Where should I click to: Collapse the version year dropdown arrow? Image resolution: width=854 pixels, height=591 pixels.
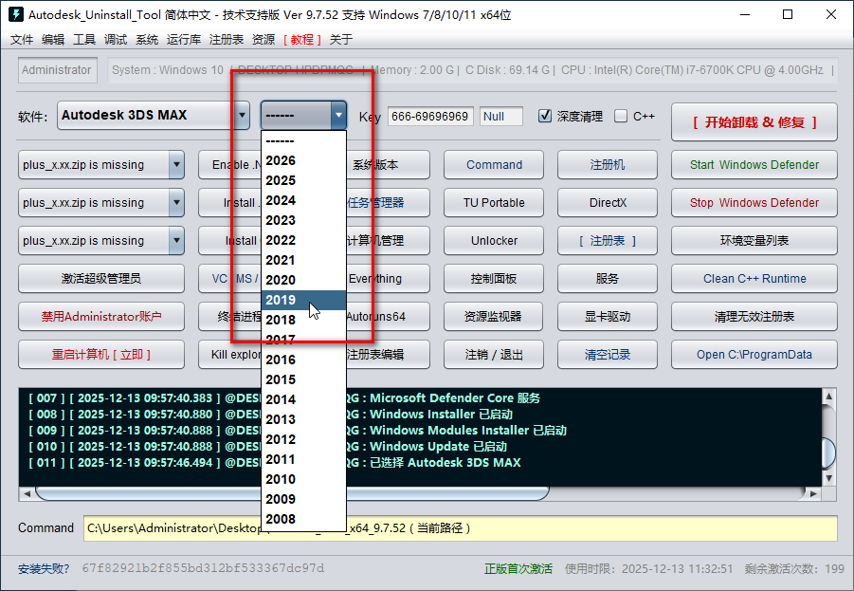[x=338, y=115]
